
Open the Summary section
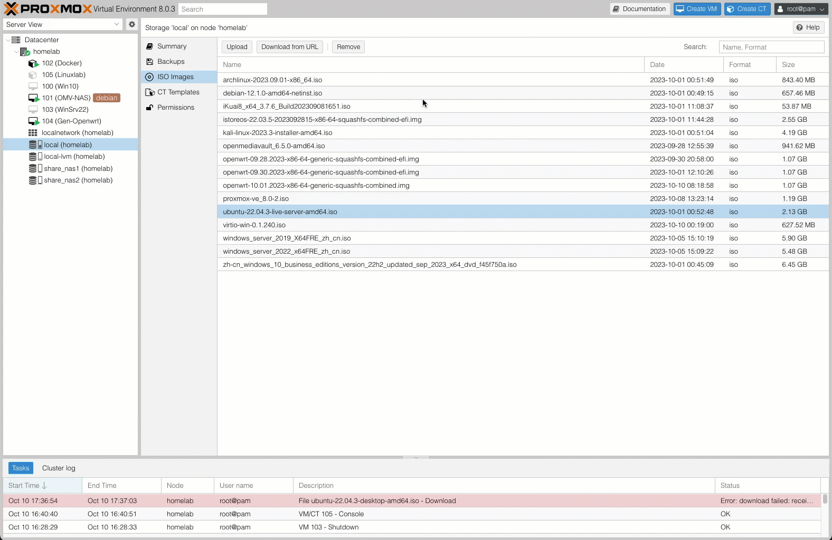[x=179, y=46]
